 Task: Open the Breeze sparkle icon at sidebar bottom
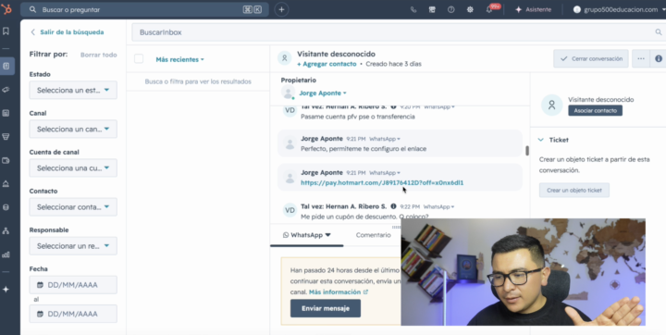pyautogui.click(x=6, y=289)
